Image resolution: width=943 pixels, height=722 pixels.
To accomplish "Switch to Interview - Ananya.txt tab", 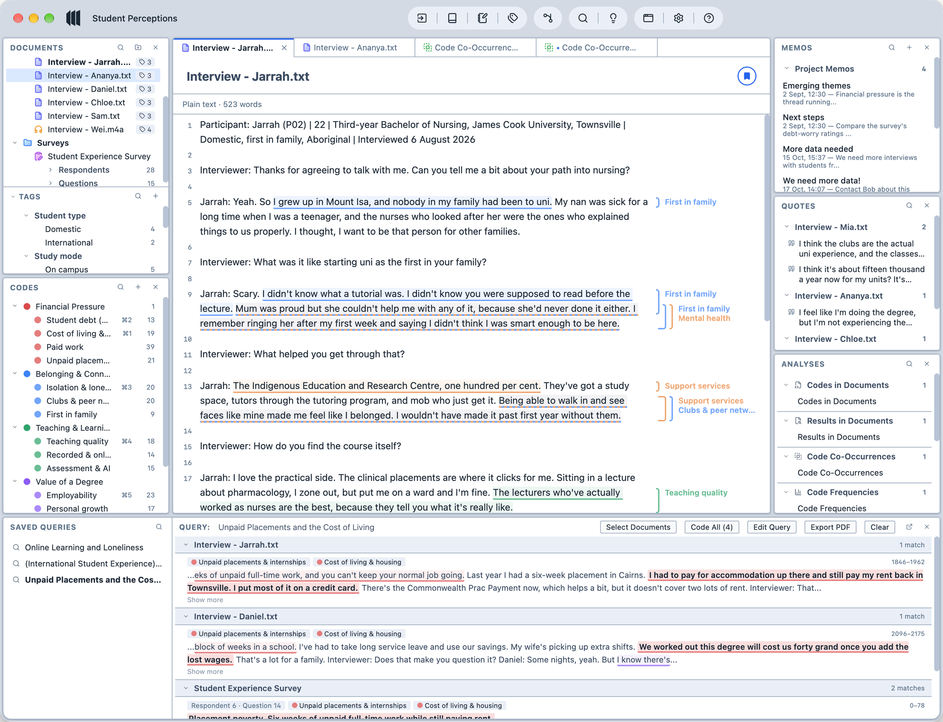I will click(x=355, y=48).
